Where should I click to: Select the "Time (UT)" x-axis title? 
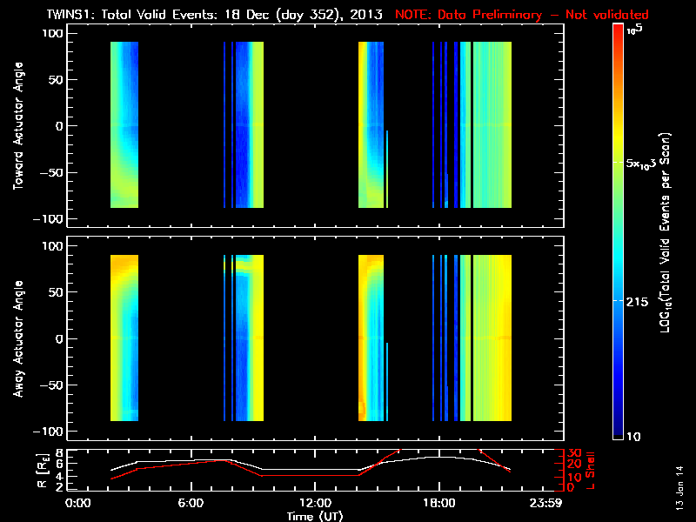point(317,516)
